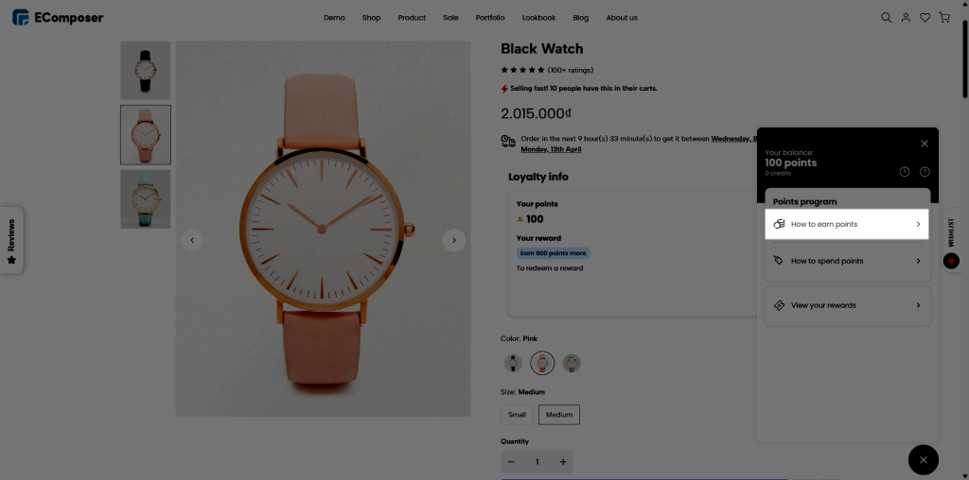View points history clock icon
Image resolution: width=969 pixels, height=480 pixels.
click(905, 172)
